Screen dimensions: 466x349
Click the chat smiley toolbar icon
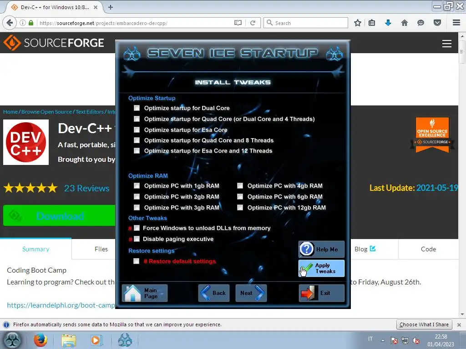coord(420,23)
